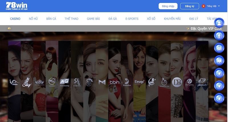Click the envelope message icon
Viewport: 228px width, 122px height.
[219, 48]
